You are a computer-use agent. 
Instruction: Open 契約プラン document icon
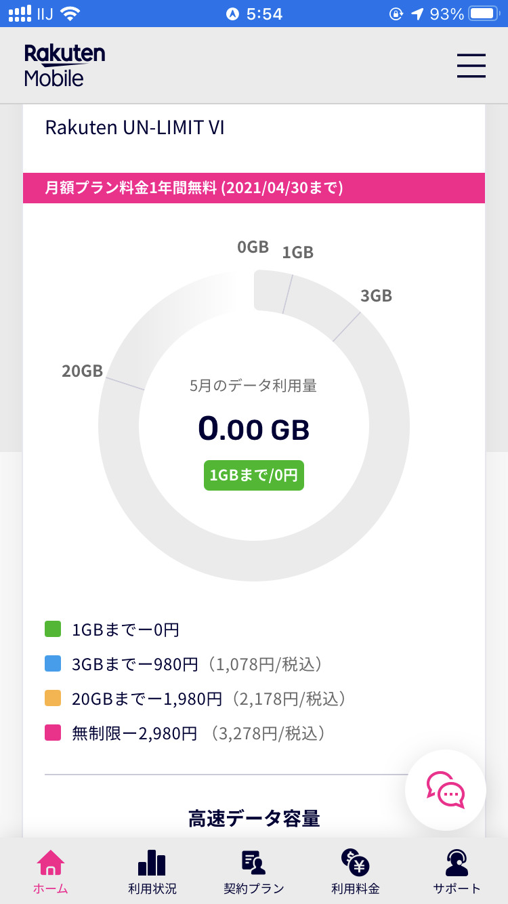click(x=254, y=862)
